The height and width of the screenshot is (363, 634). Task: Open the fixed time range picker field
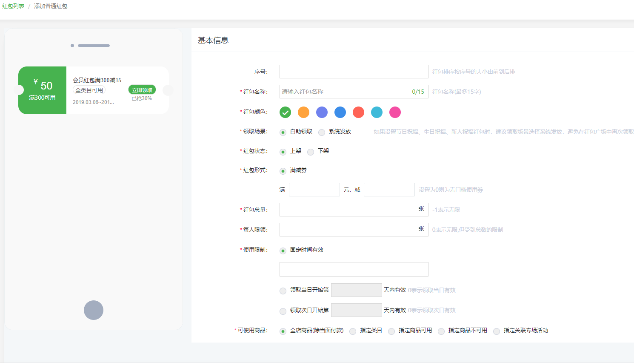[354, 269]
